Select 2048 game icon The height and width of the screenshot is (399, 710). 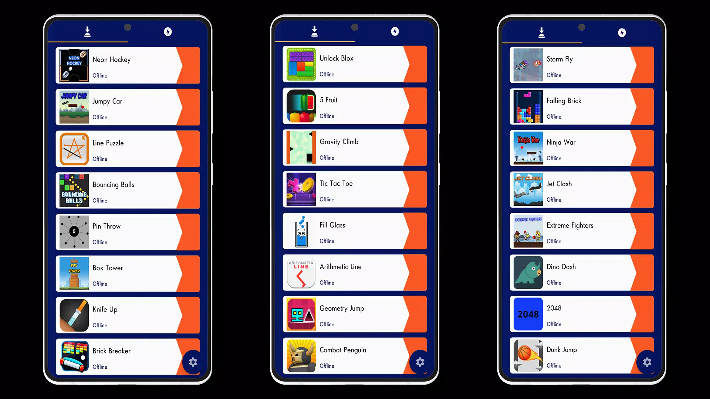point(528,314)
